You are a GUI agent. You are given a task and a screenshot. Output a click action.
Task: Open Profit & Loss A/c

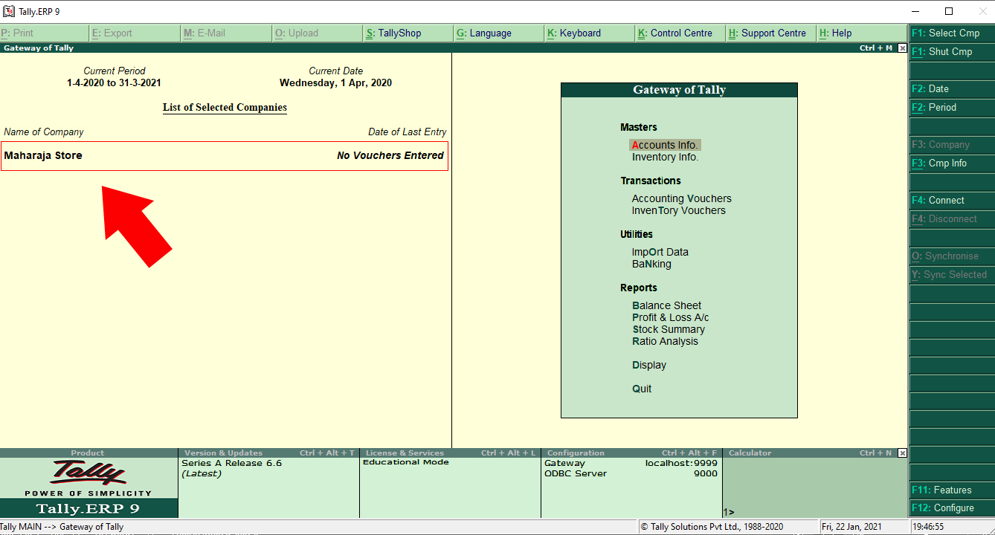point(670,317)
